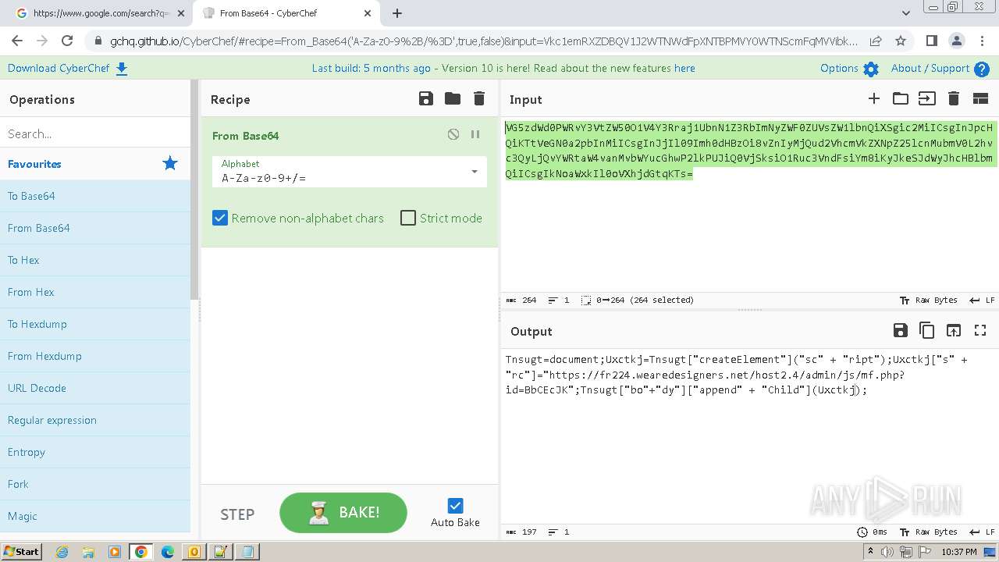Click the operations list scrollbar
Image resolution: width=999 pixels, height=562 pixels.
point(195,191)
